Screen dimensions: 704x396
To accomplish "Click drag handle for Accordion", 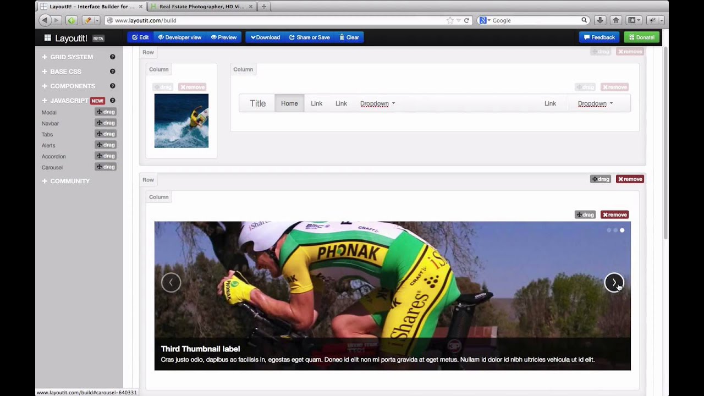I will 106,156.
